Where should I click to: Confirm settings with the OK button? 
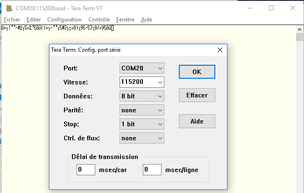(197, 72)
